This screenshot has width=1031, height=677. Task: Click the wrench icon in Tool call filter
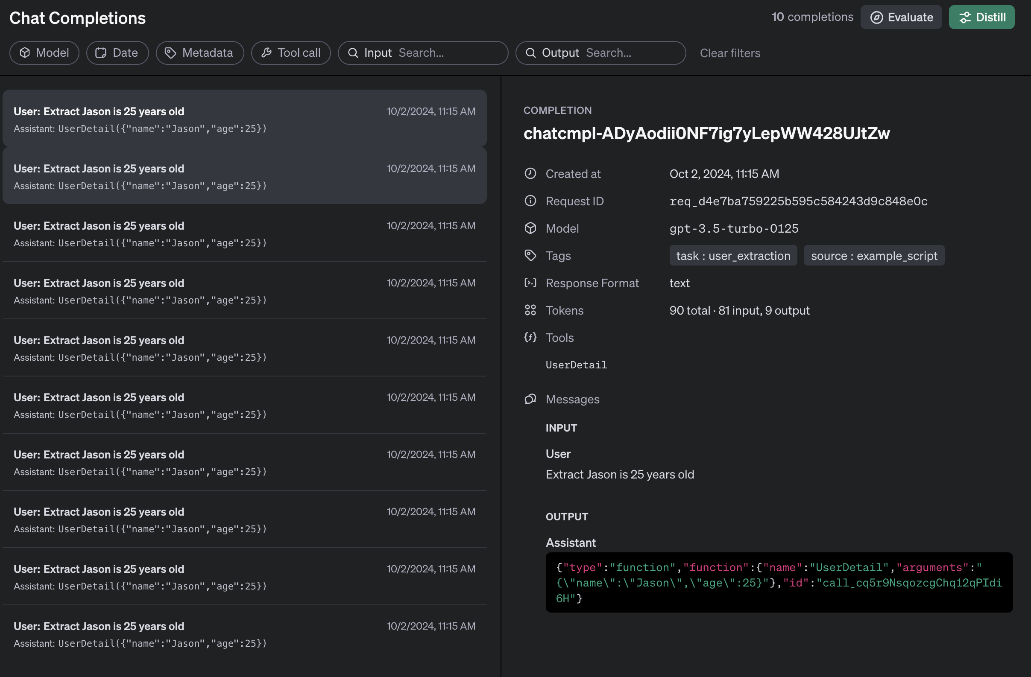coord(267,53)
